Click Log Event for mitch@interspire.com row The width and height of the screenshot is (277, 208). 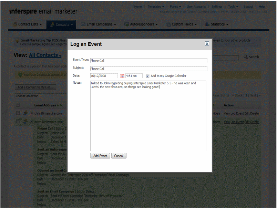(237, 122)
